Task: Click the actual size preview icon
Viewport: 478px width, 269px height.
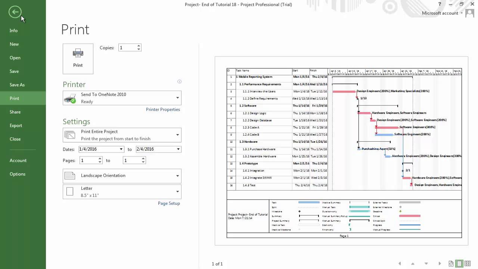Action: pos(451,264)
